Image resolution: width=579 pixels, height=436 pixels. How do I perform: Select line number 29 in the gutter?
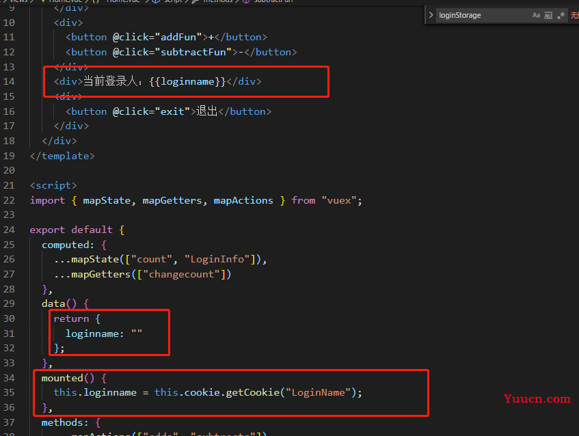click(x=9, y=303)
